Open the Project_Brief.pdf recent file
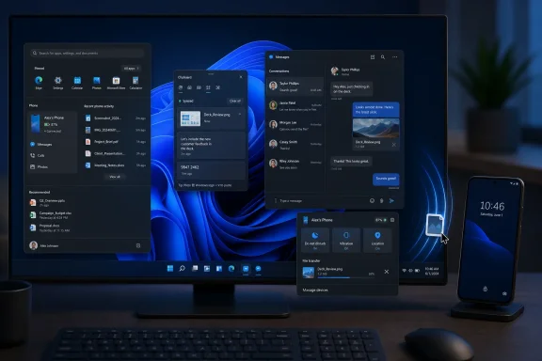 coord(115,142)
